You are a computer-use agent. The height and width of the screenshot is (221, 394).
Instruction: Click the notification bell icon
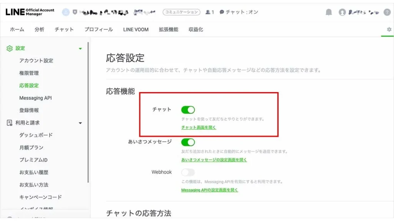(x=329, y=12)
